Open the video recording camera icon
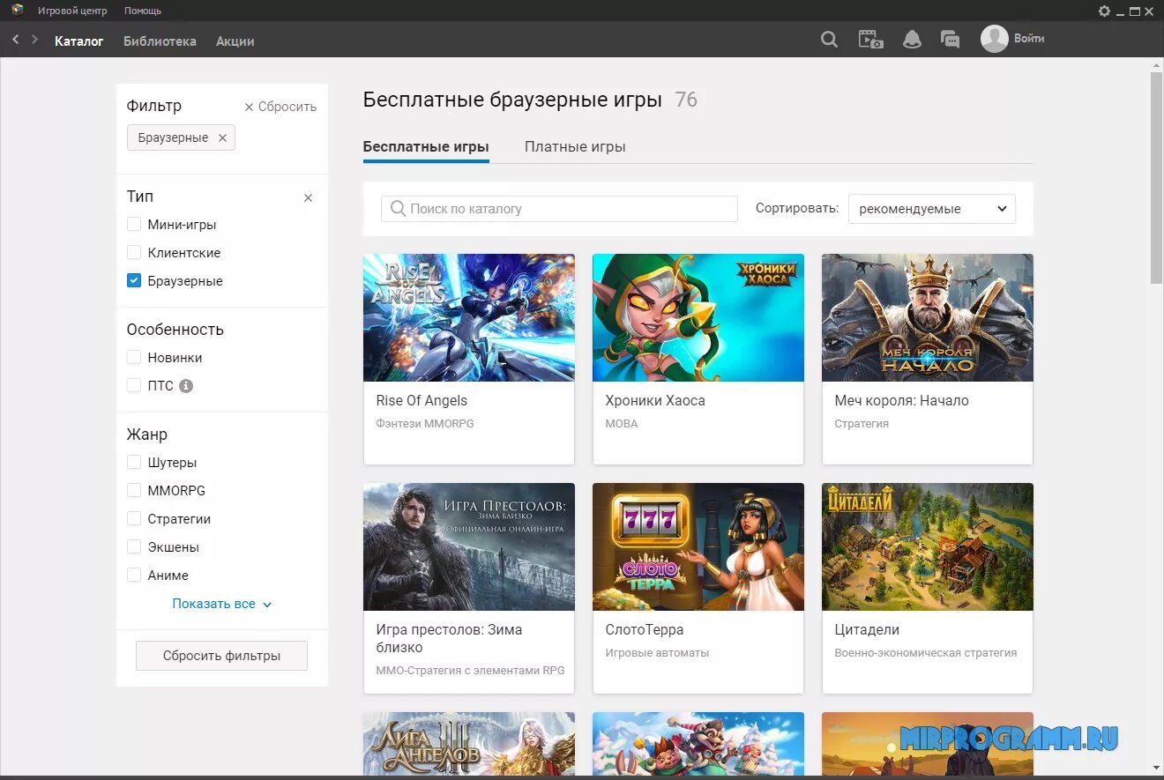The height and width of the screenshot is (780, 1164). pyautogui.click(x=871, y=40)
